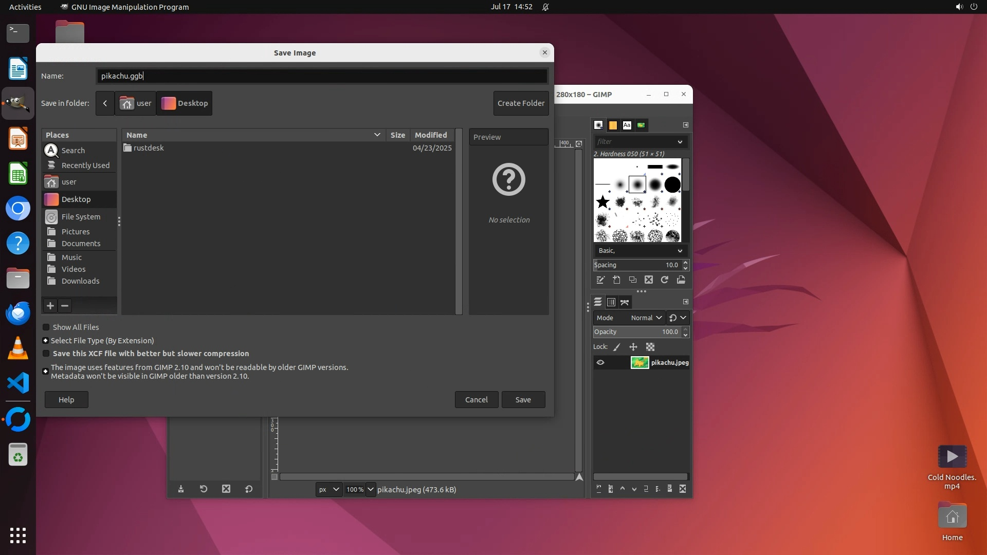Click the duplicate brush icon

click(x=633, y=280)
